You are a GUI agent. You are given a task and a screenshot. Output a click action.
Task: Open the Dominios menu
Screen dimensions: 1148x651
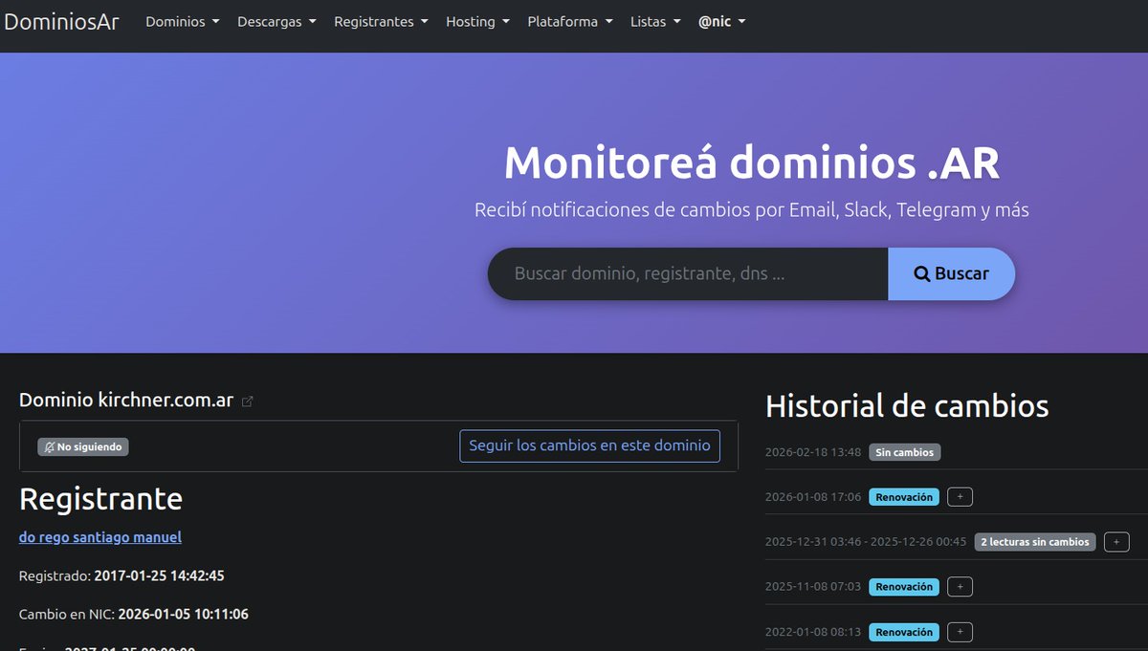coord(181,21)
